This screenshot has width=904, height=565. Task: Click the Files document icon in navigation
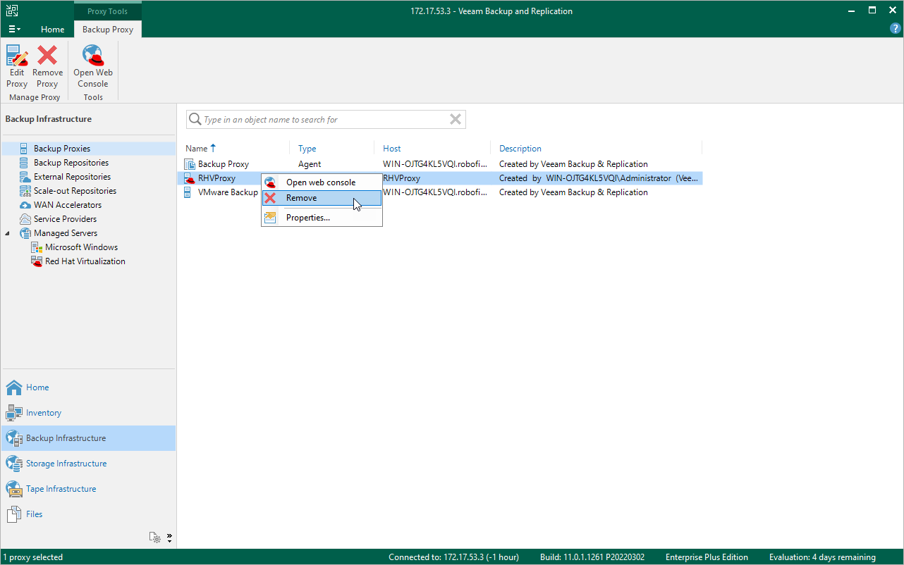tap(14, 514)
